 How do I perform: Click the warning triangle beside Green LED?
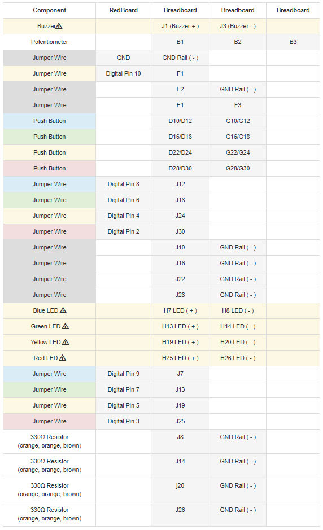pos(66,326)
